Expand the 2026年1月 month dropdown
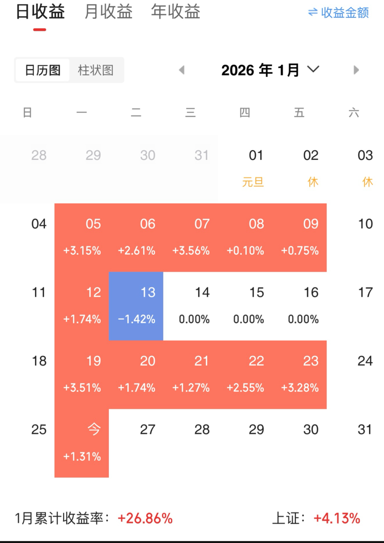 [x=313, y=69]
